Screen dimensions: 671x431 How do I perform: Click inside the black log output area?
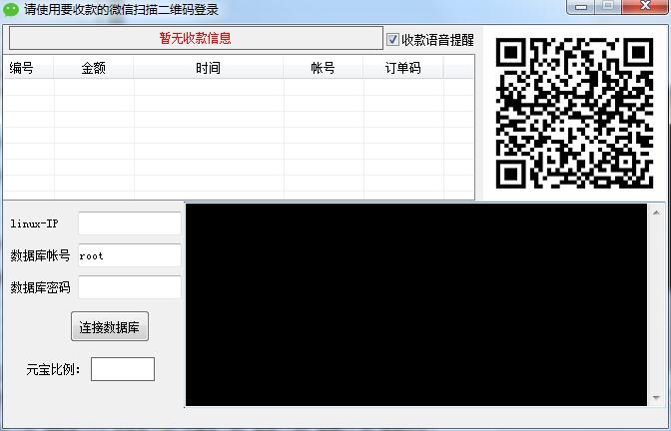coord(416,305)
